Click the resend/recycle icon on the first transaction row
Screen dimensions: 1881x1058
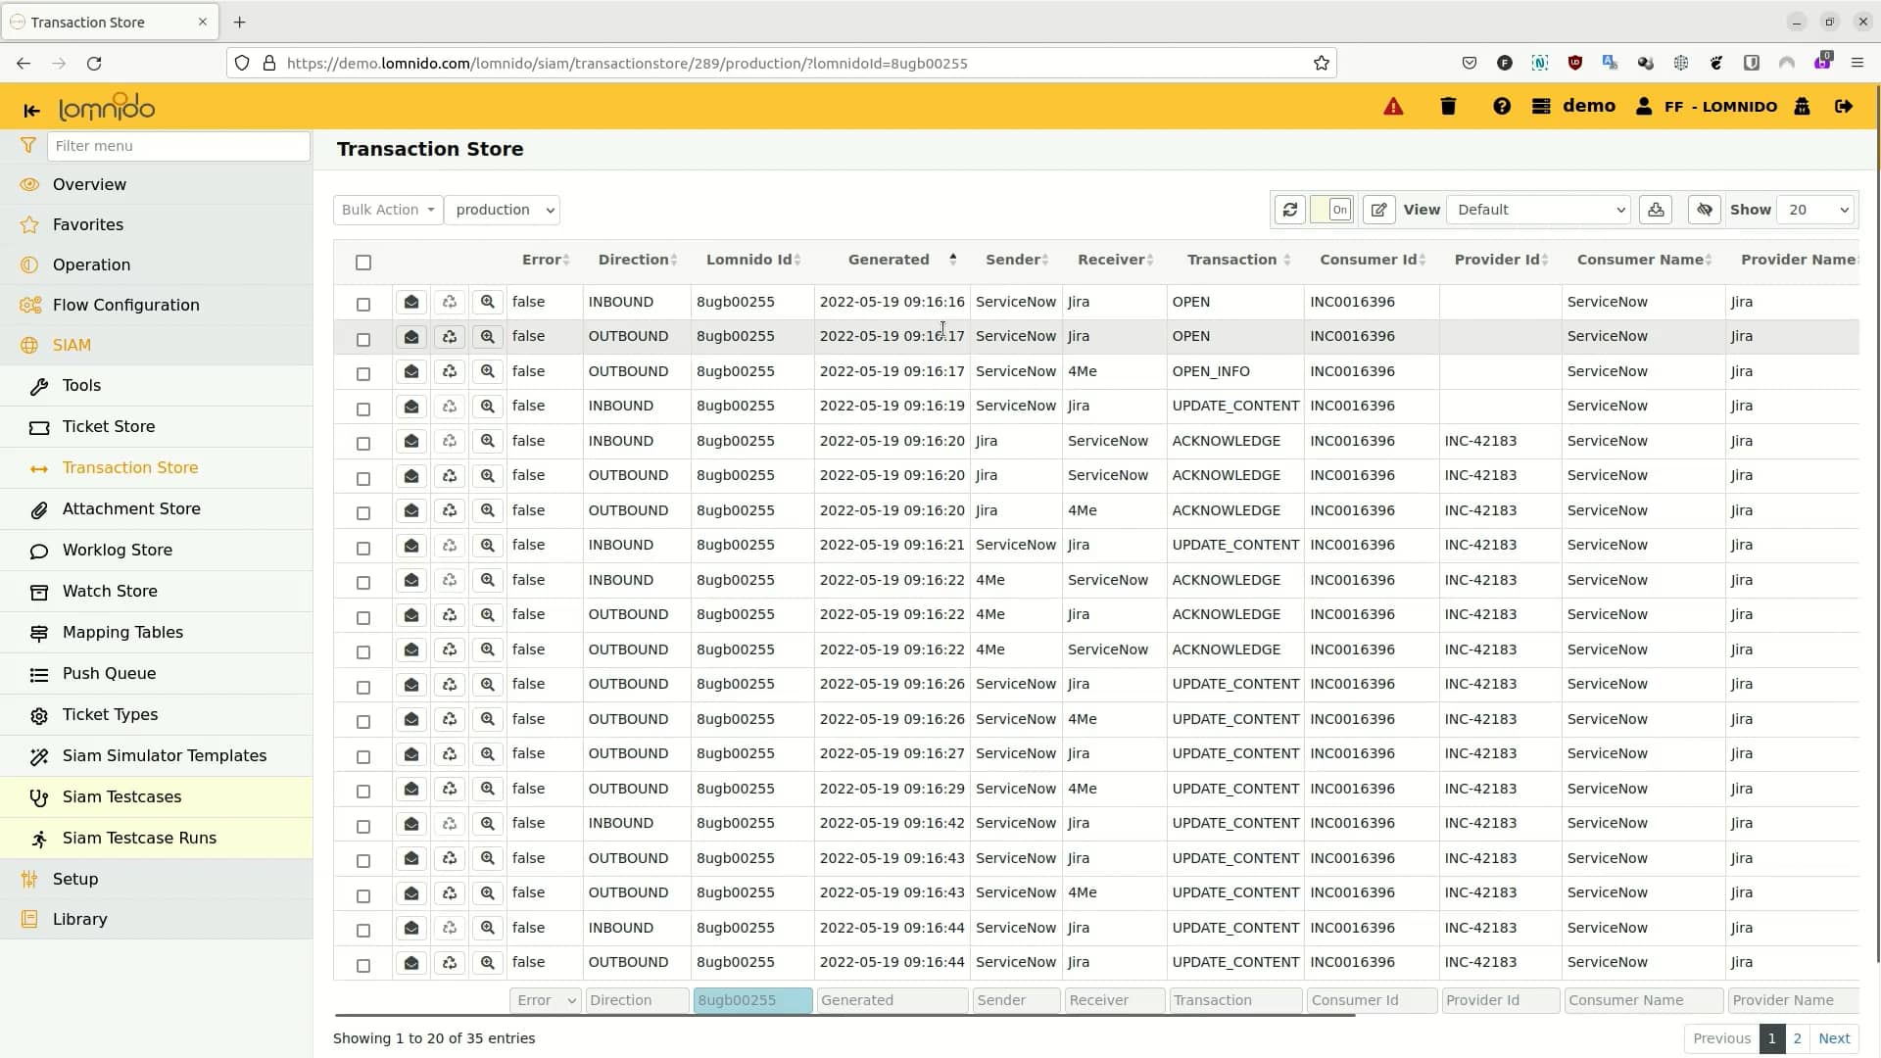[x=449, y=301]
